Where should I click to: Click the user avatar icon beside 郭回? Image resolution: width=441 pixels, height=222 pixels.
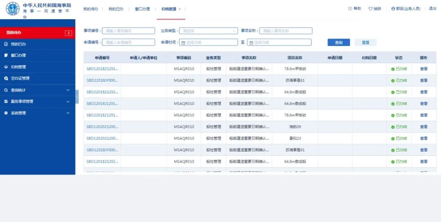pos(393,9)
